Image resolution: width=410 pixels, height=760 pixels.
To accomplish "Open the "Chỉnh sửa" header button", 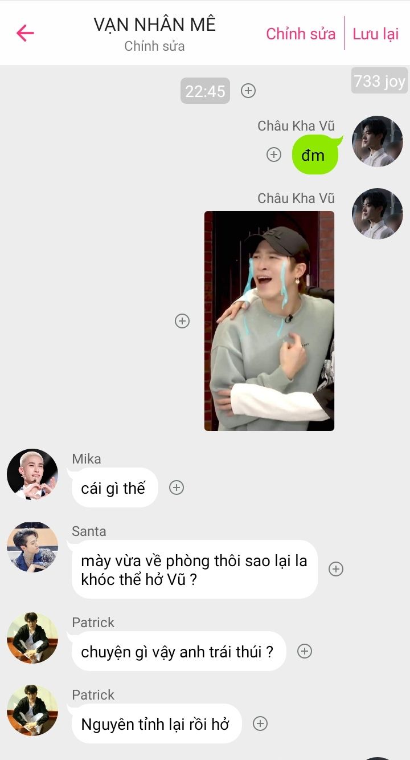I will [x=301, y=34].
